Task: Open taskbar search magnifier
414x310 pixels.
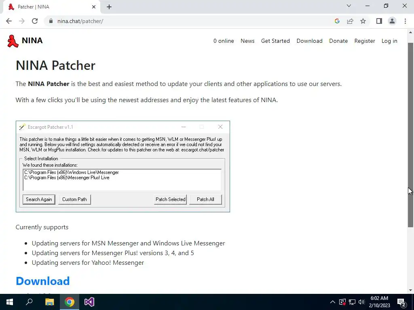Action: [29, 302]
